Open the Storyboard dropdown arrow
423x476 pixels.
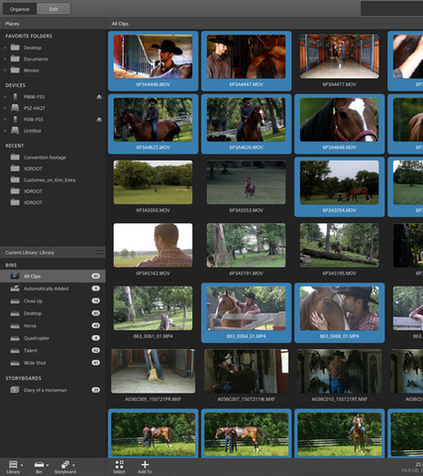pos(73,465)
